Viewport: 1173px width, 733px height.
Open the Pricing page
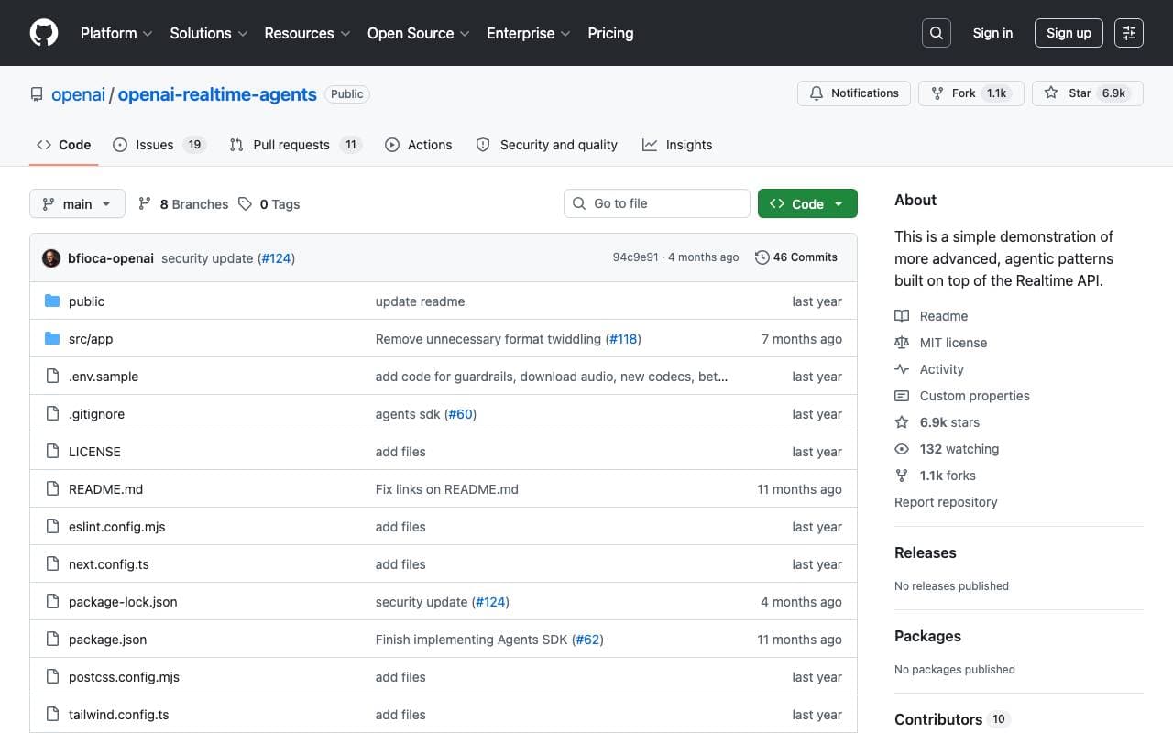(x=610, y=33)
